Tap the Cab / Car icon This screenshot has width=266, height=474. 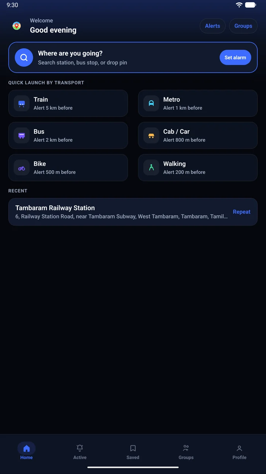pyautogui.click(x=151, y=136)
